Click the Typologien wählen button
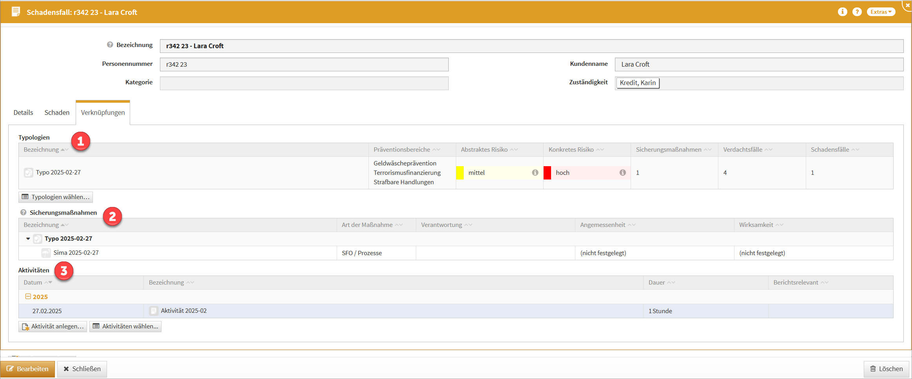Screen dimensions: 912x379 click(56, 197)
